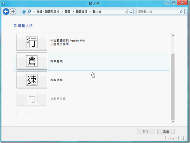Click the control panel icon in address bar
Viewport: 190px width, 143px height.
[30, 12]
